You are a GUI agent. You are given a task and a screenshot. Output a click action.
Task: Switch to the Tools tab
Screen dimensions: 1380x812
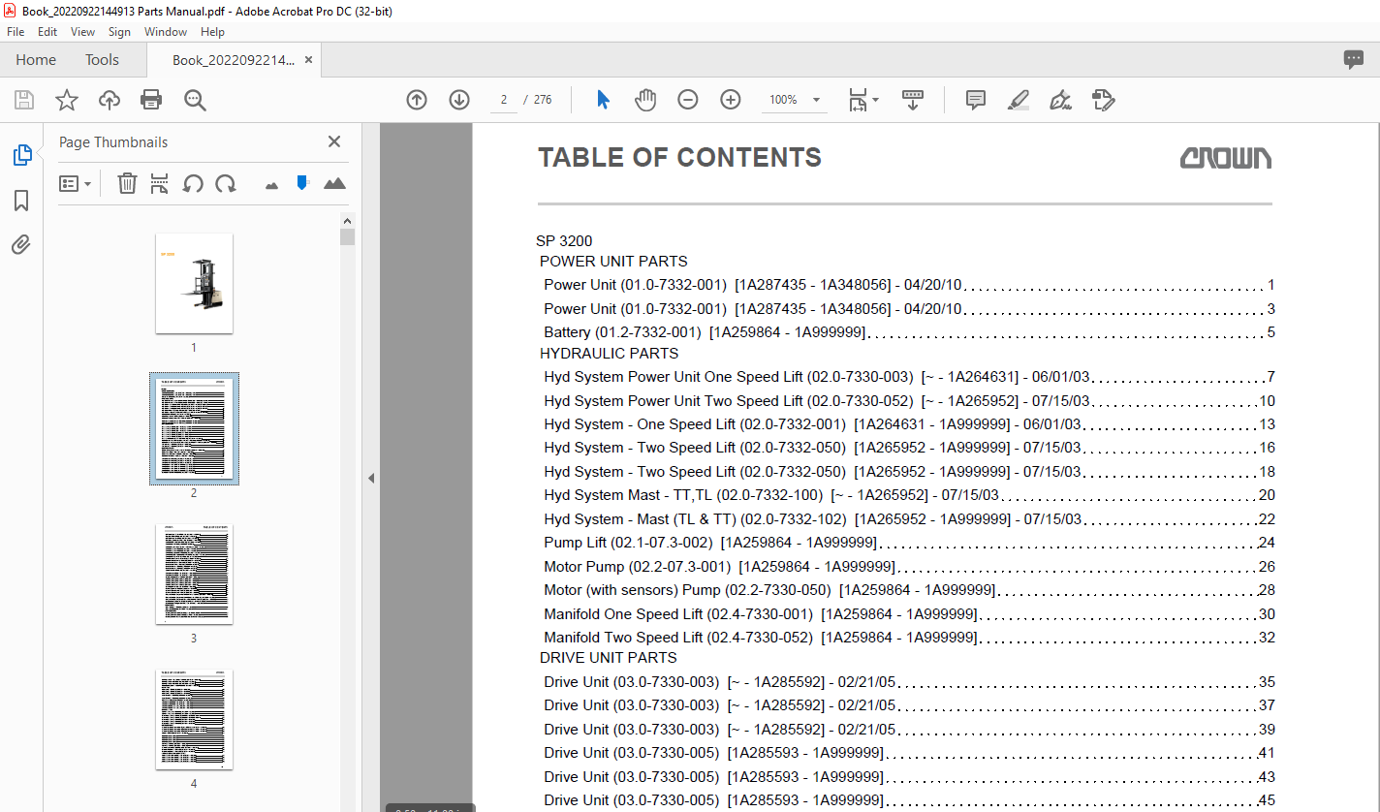pos(102,59)
